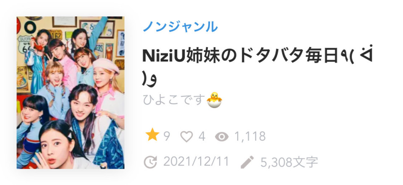Image resolution: width=403 pixels, height=185 pixels.
Task: Tap the yellow star rating icon
Action: 152,135
